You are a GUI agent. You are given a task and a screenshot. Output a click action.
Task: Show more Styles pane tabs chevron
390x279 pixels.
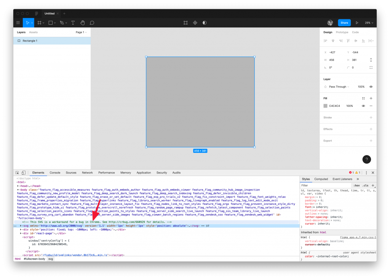point(358,179)
